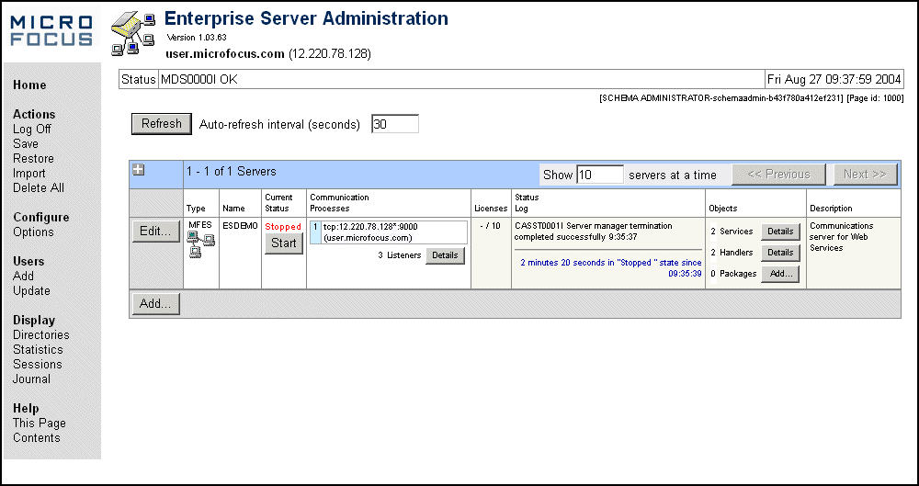Click the Objects column header
This screenshot has height=486, width=919.
click(x=722, y=209)
